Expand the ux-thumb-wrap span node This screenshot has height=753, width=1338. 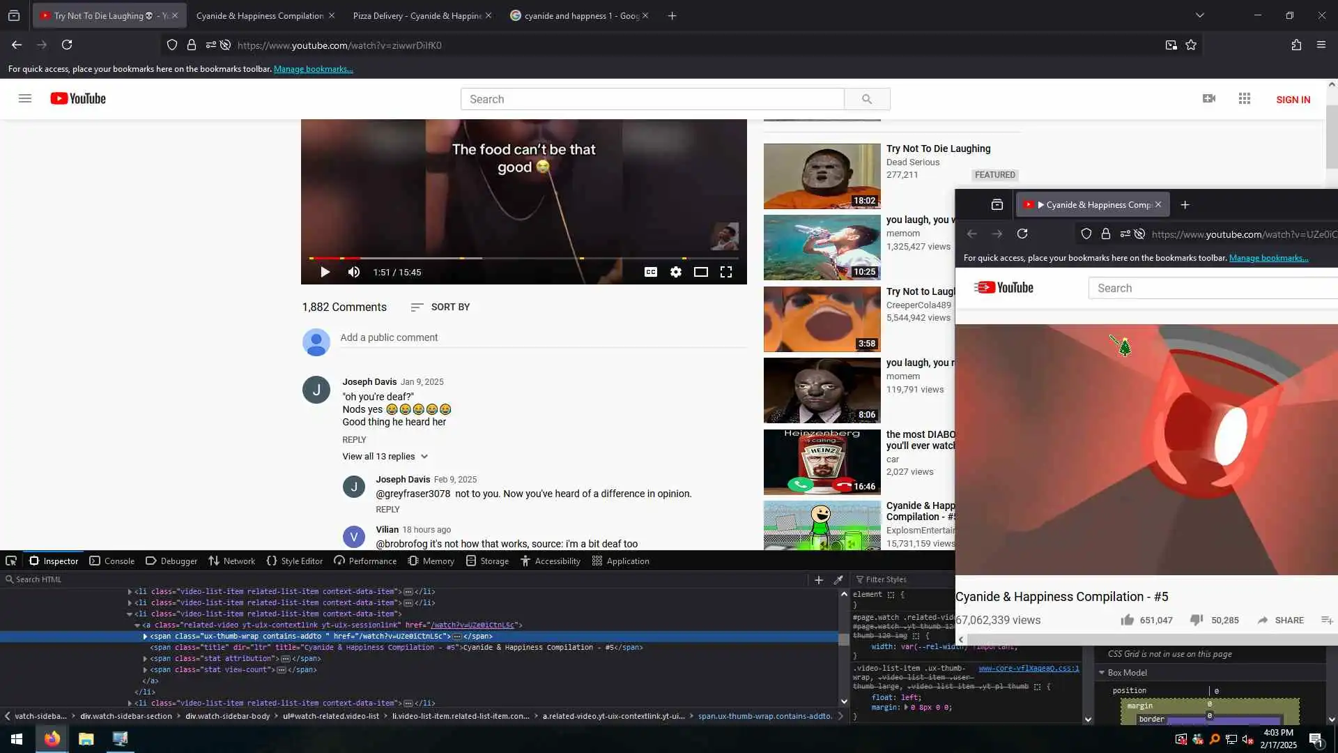pos(145,637)
